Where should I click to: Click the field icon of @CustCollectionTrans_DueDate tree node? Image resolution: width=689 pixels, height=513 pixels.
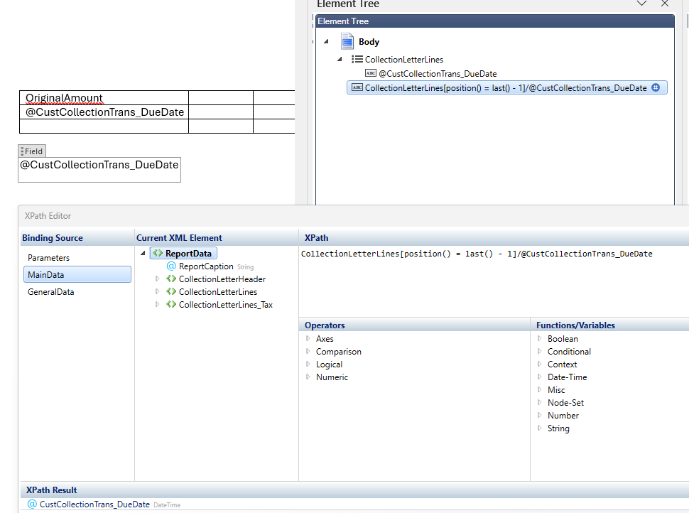(x=370, y=73)
